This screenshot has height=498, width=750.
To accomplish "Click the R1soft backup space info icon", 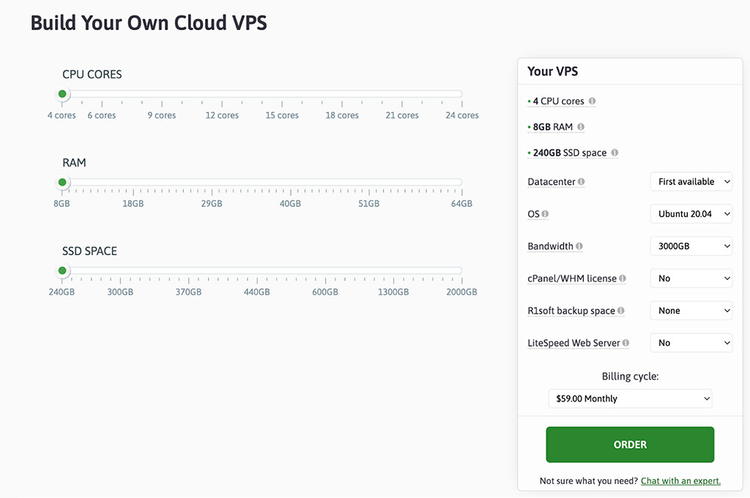I will point(621,311).
